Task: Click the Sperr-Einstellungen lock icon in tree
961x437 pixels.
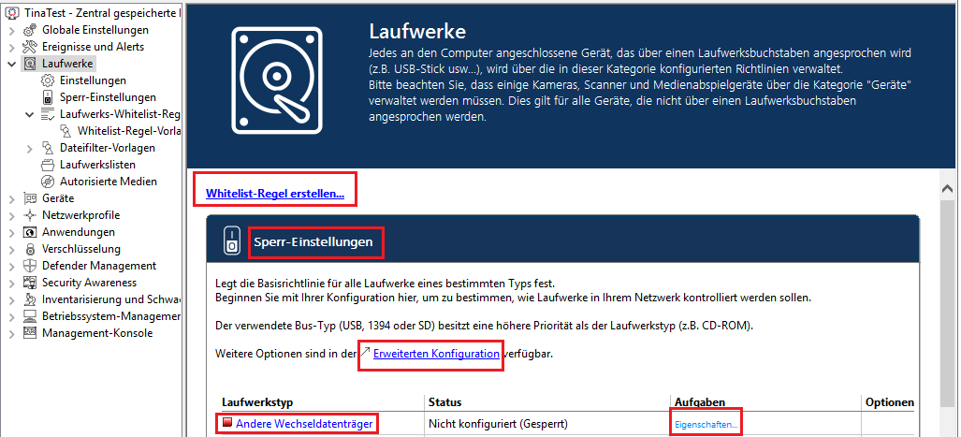Action: point(48,97)
